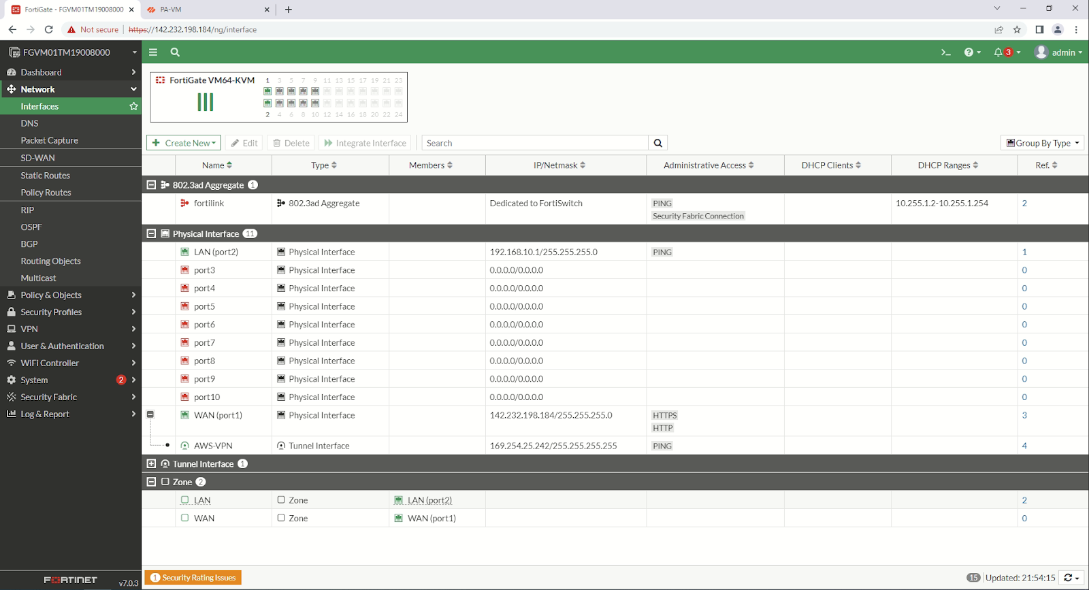Viewport: 1089px width, 590px height.
Task: Open the Chrome profile icon
Action: [x=1058, y=29]
